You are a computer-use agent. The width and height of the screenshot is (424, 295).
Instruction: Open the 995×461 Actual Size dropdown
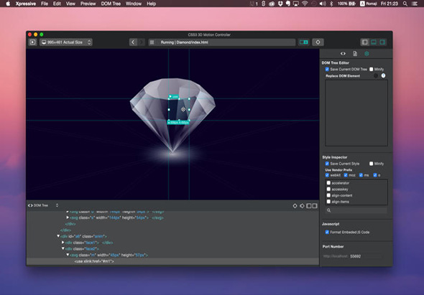pos(66,42)
